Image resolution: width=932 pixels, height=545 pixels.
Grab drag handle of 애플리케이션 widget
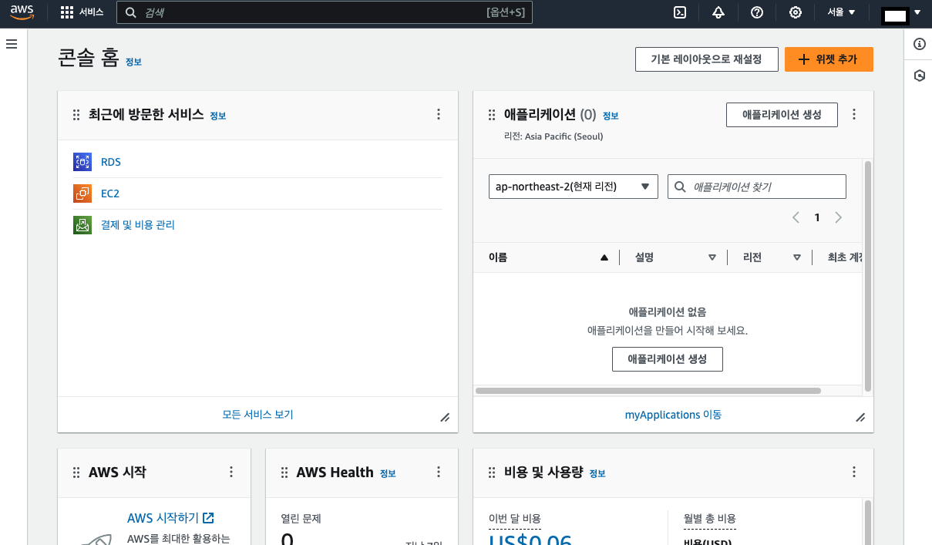[x=492, y=115]
